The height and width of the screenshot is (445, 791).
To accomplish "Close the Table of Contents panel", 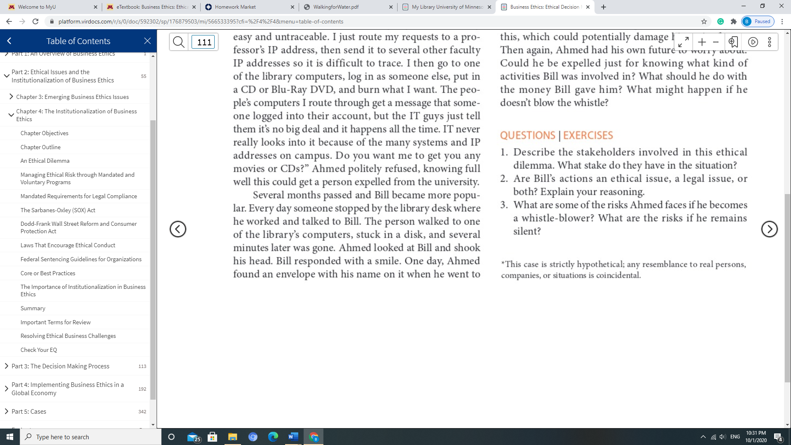I will pyautogui.click(x=147, y=41).
